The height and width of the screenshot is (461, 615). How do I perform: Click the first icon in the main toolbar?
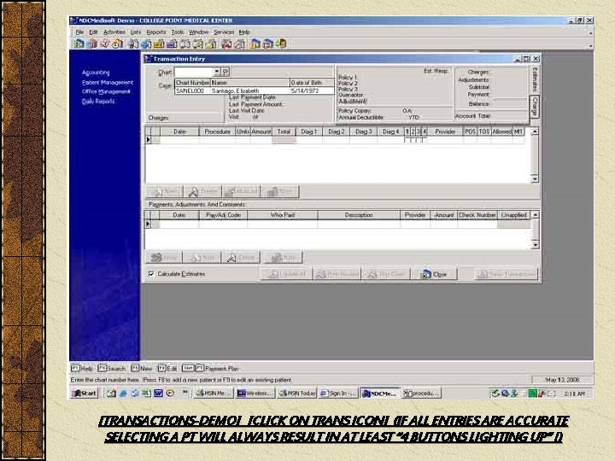(x=79, y=44)
